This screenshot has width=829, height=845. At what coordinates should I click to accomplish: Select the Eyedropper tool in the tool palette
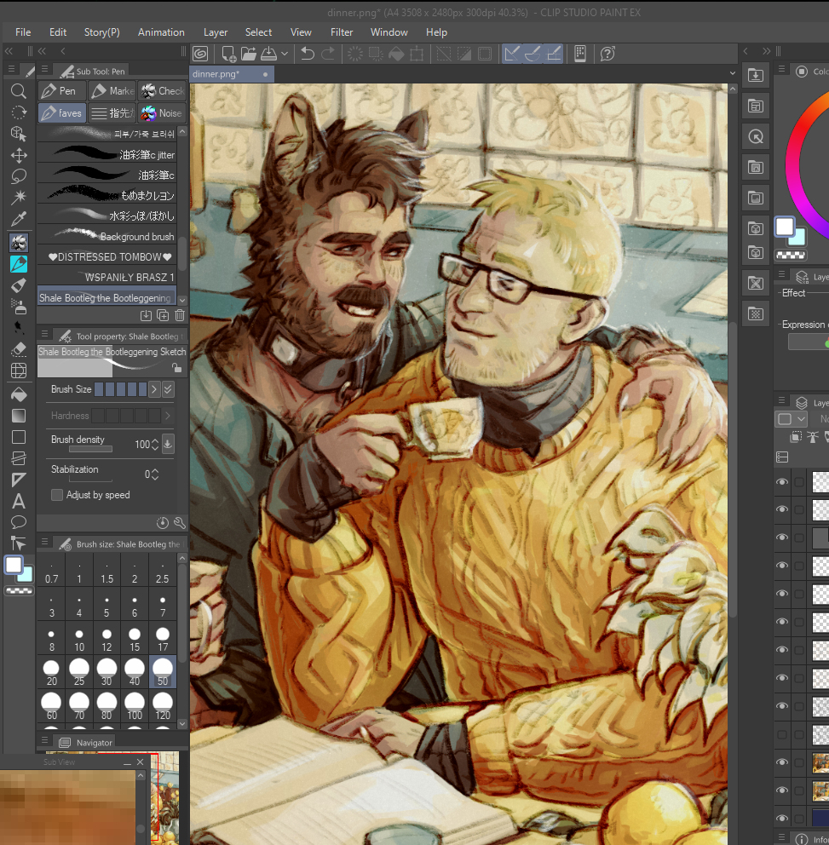coord(18,221)
